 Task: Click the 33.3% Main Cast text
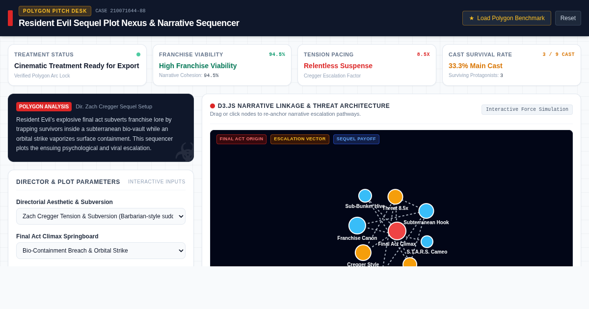tap(476, 66)
